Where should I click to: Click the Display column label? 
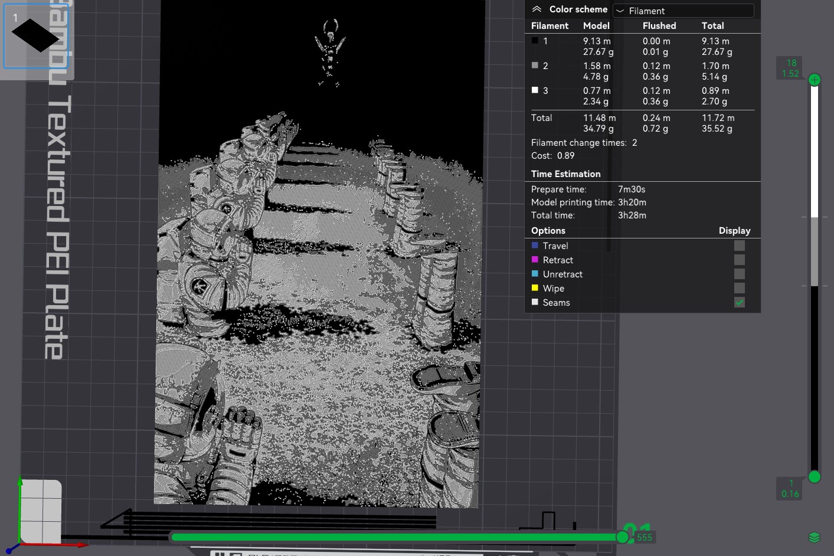pos(734,231)
